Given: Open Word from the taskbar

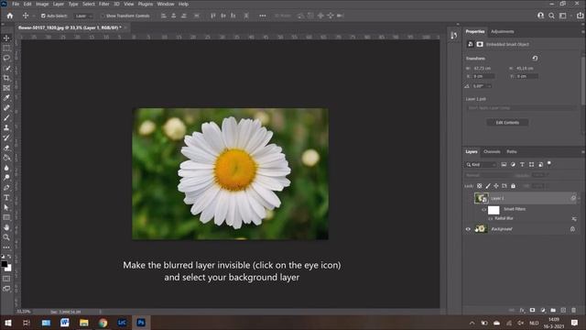Looking at the screenshot, I should [65, 323].
